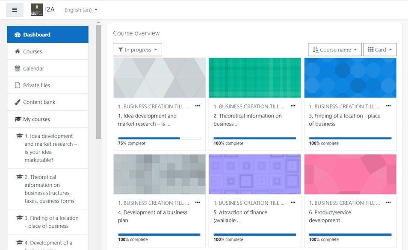Click the green plaid thumbnail of Theoretical information

coord(255,78)
